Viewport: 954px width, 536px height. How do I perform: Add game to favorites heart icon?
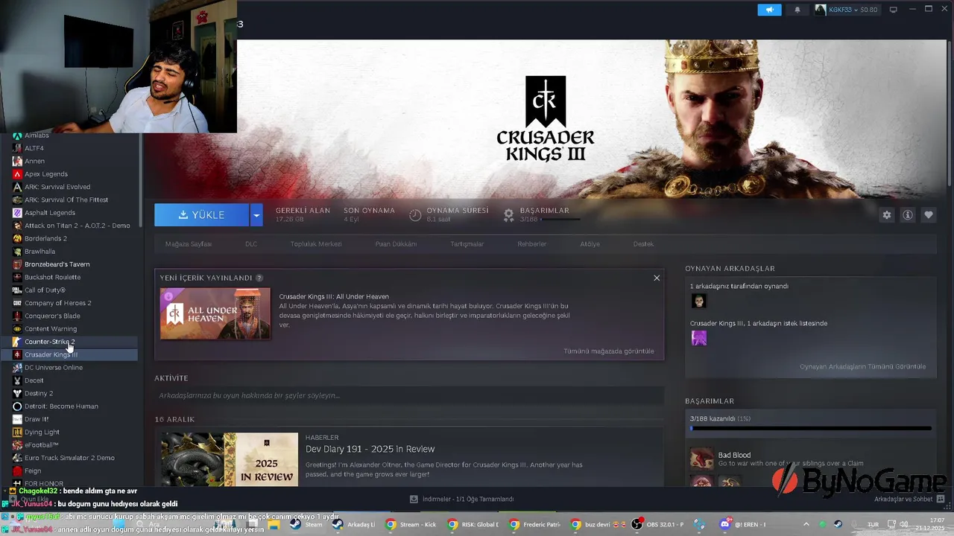point(929,215)
